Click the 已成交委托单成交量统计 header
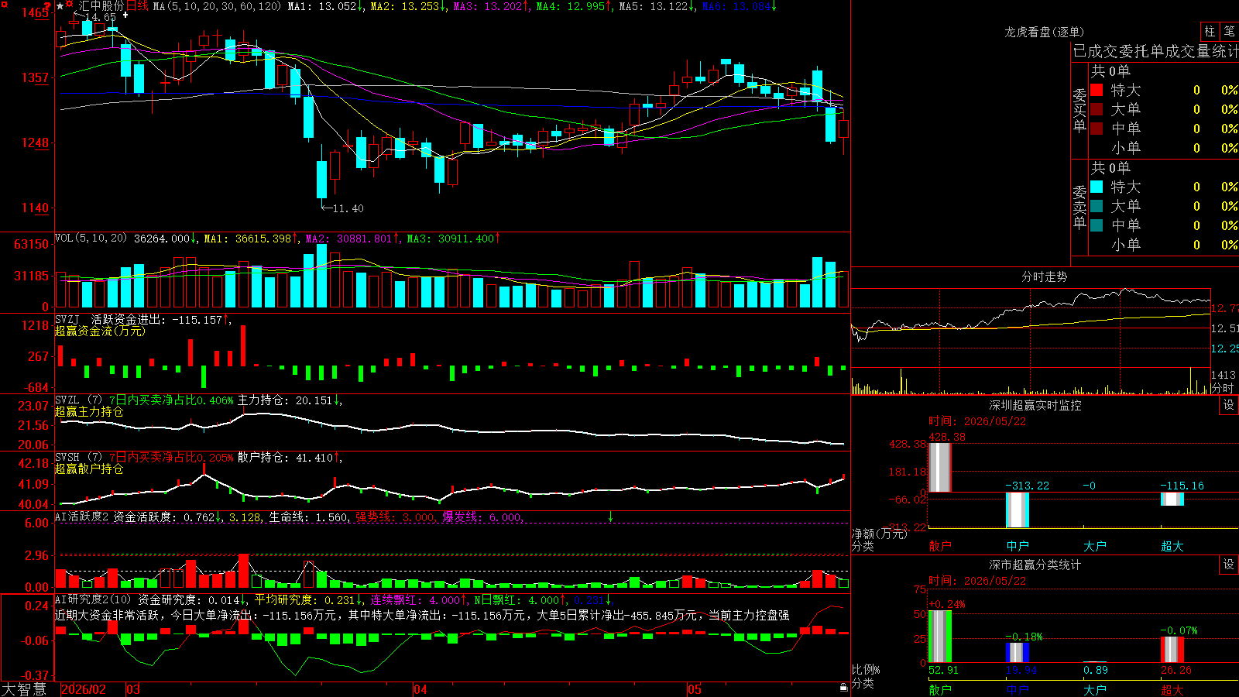Screen dimensions: 1239x697 coord(1155,51)
